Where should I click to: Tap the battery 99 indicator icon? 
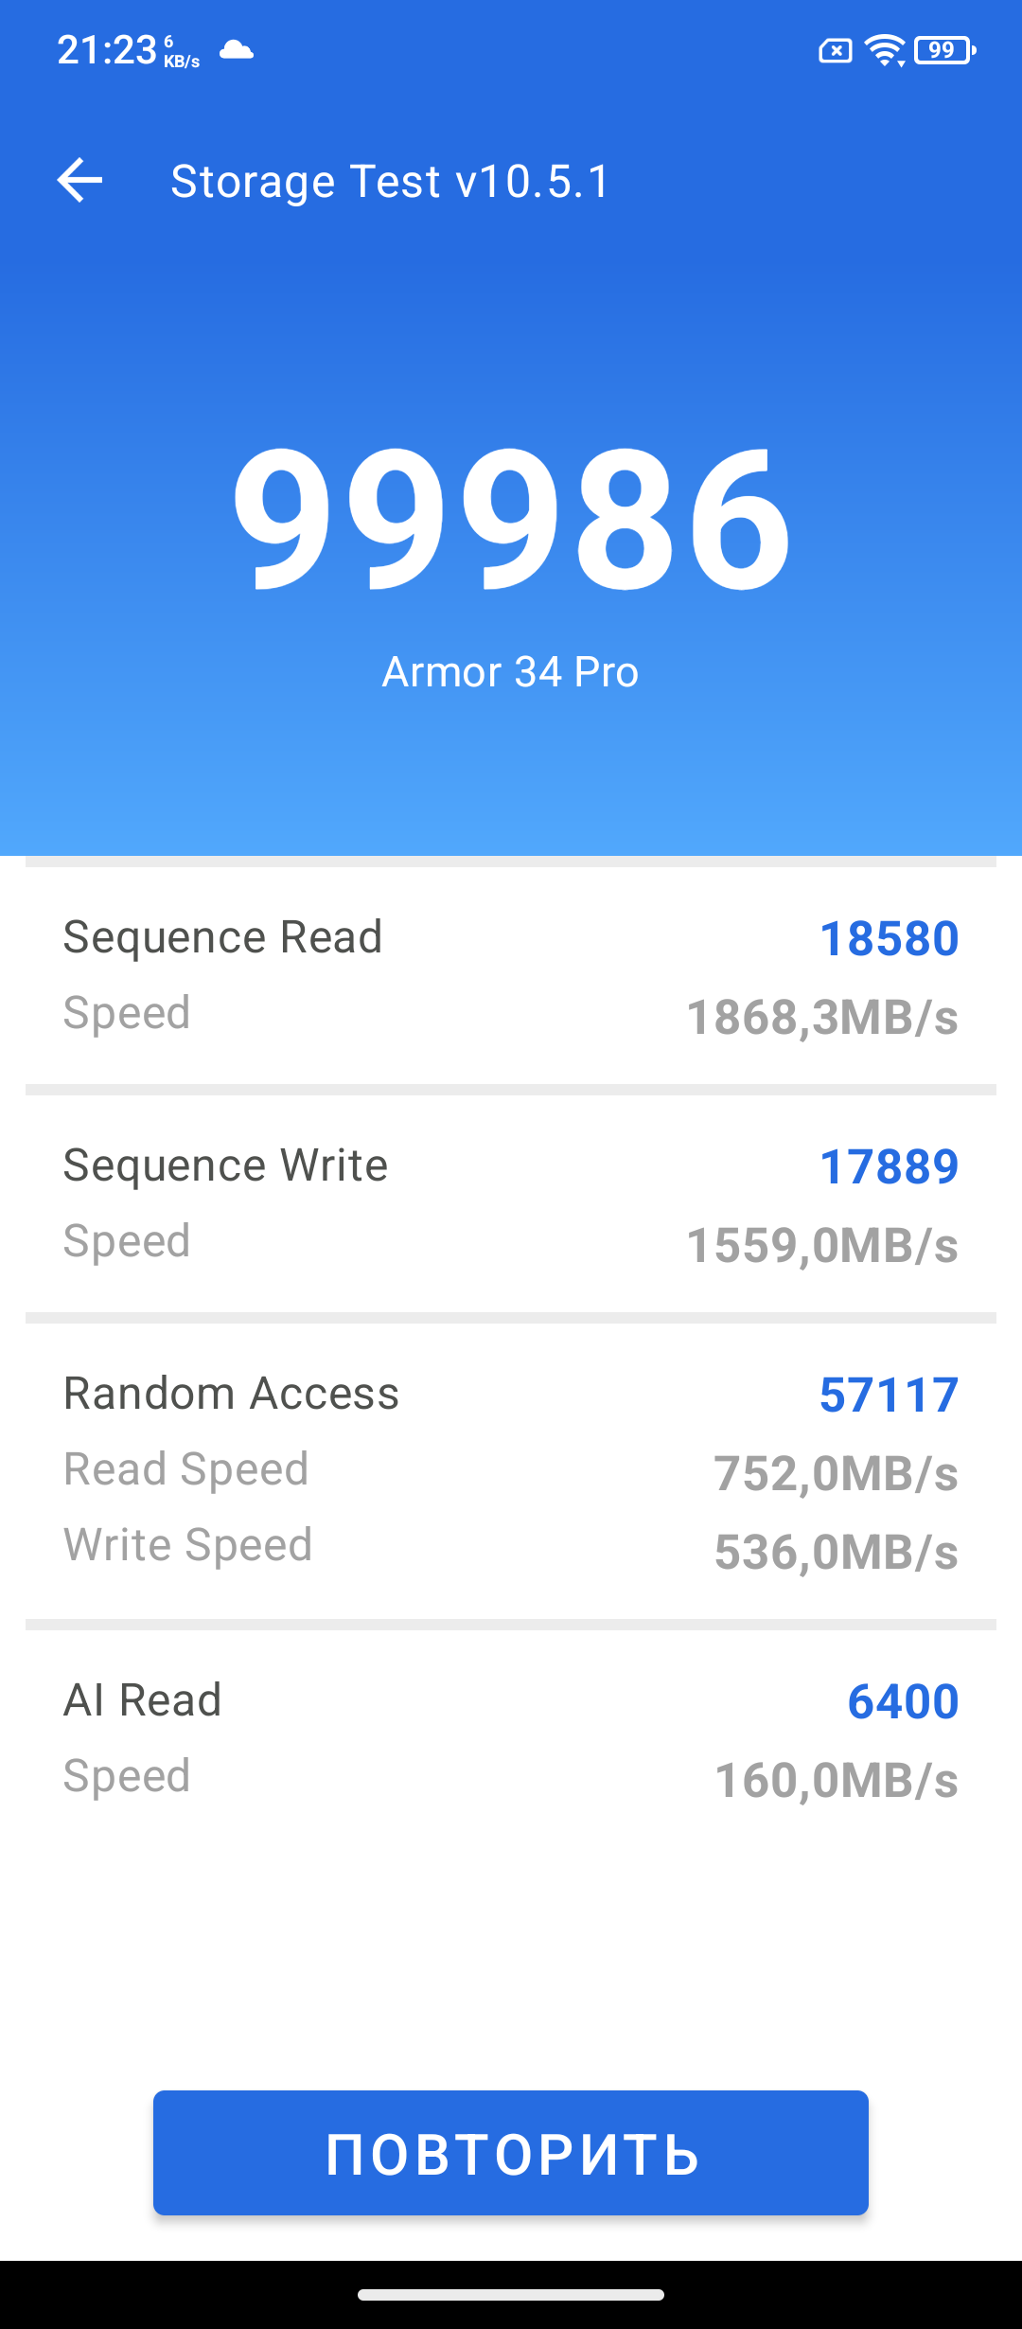click(944, 50)
